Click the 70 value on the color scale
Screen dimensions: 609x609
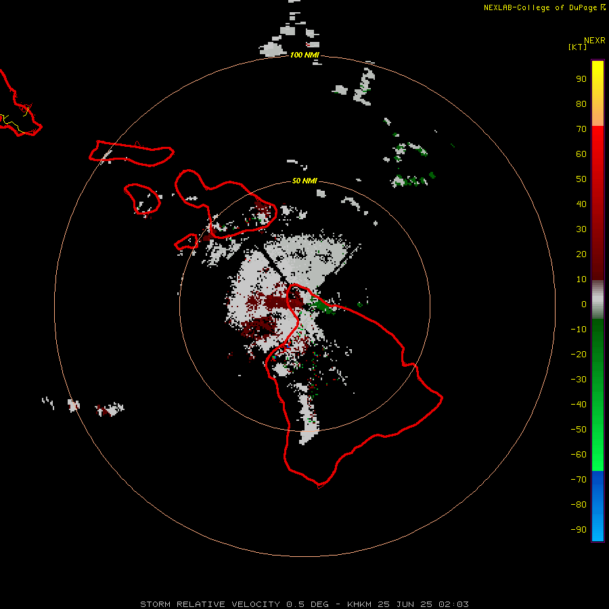click(x=581, y=129)
